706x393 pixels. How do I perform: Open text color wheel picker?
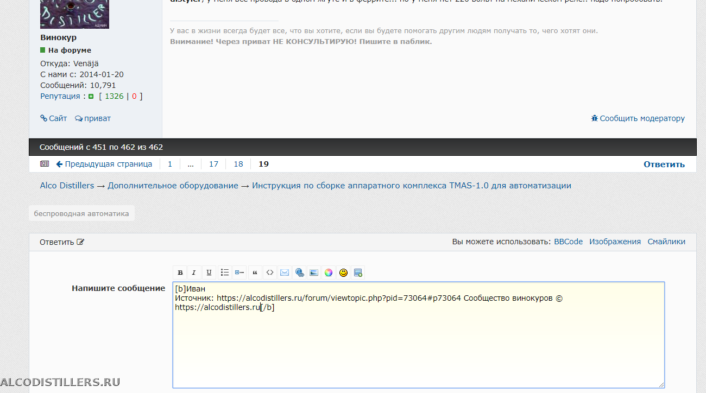(x=329, y=272)
